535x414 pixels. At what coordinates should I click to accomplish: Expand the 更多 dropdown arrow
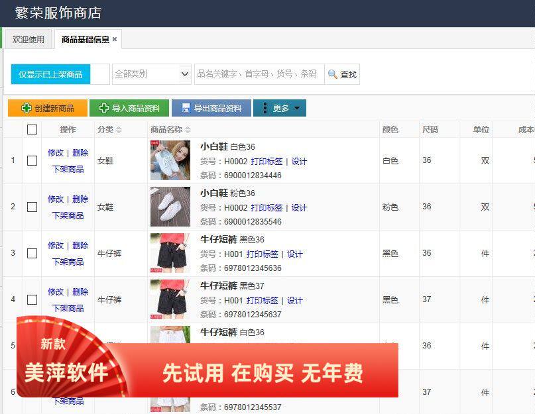coord(297,108)
